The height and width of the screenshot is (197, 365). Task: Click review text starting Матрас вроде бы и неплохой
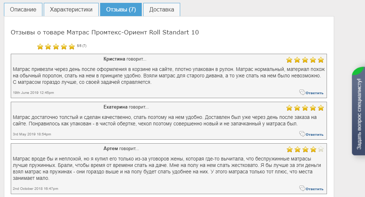tap(167, 169)
